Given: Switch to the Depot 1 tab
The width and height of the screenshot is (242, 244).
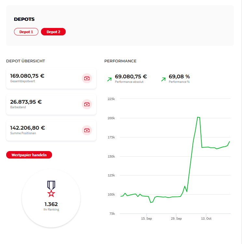Looking at the screenshot, I should [26, 32].
